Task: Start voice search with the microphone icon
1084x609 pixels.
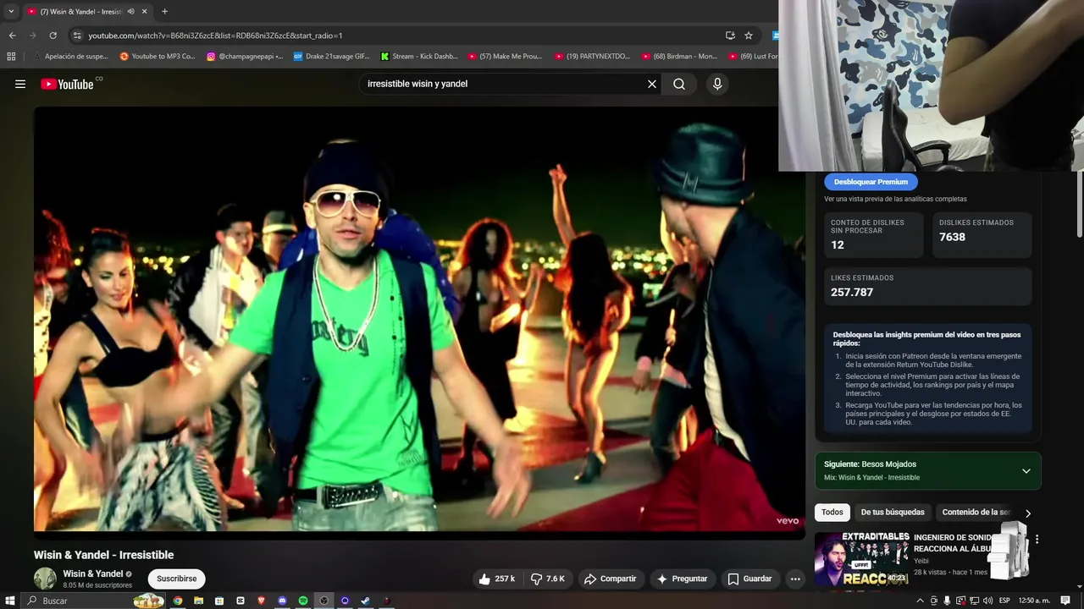Action: click(717, 84)
